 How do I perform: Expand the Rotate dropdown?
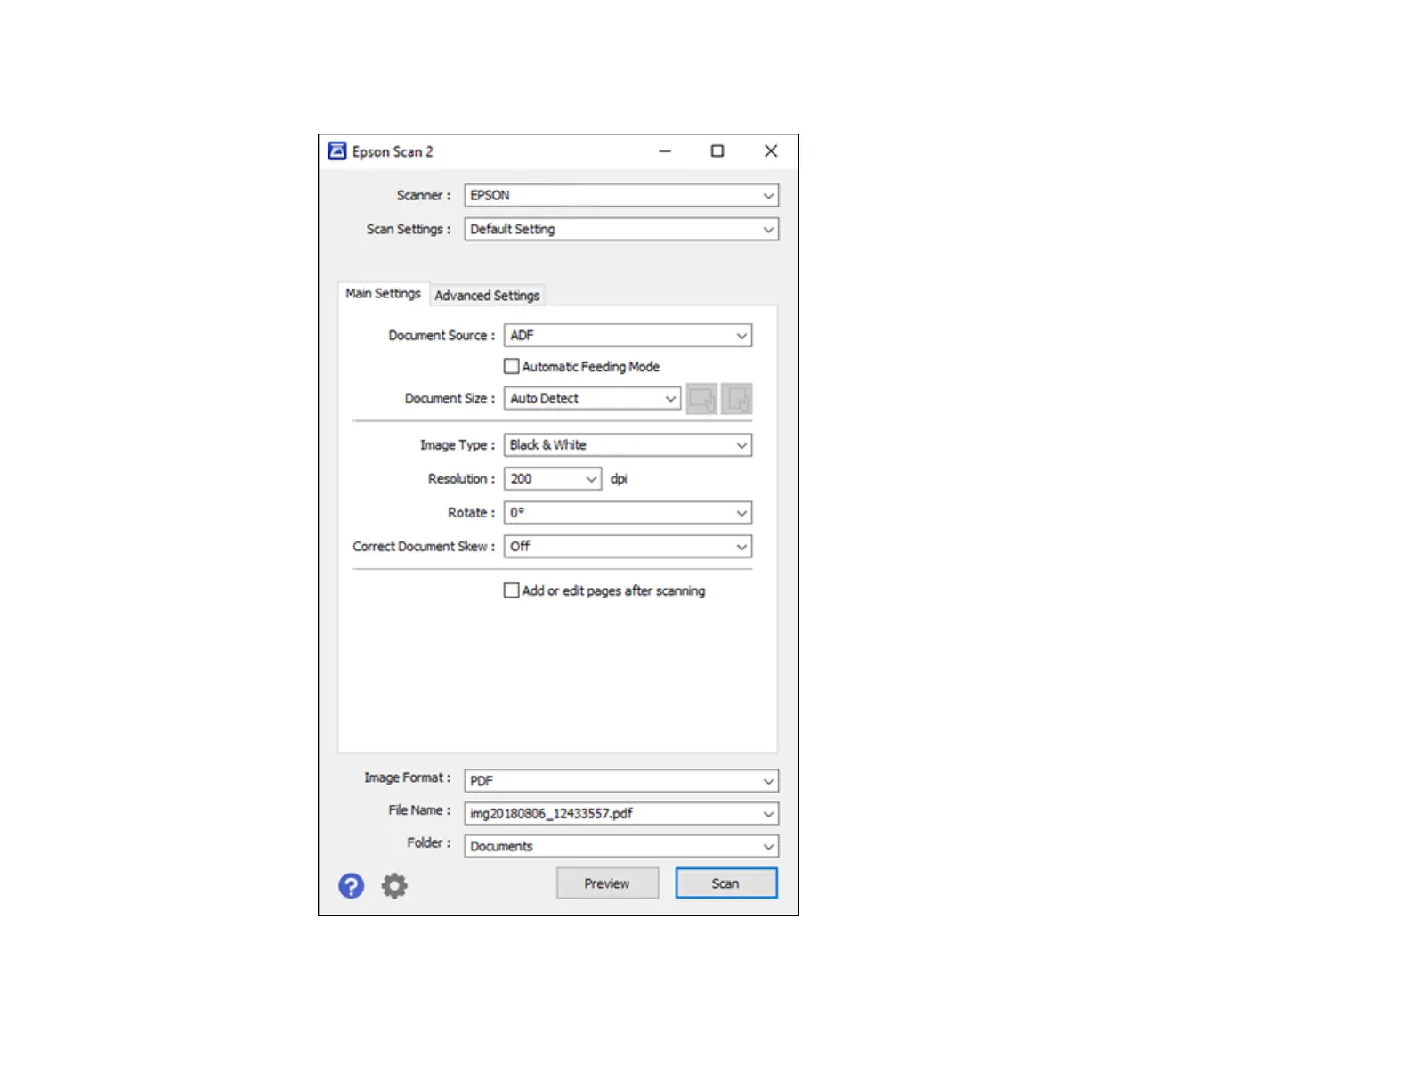(628, 513)
